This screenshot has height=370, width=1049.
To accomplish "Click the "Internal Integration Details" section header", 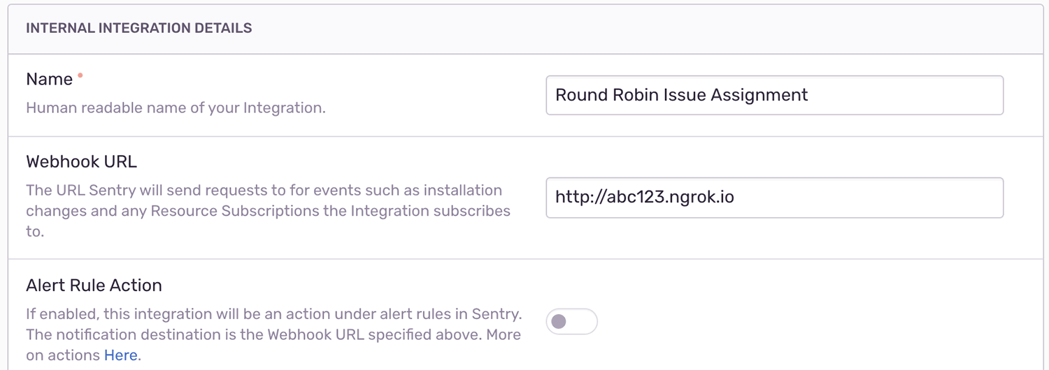I will [138, 29].
